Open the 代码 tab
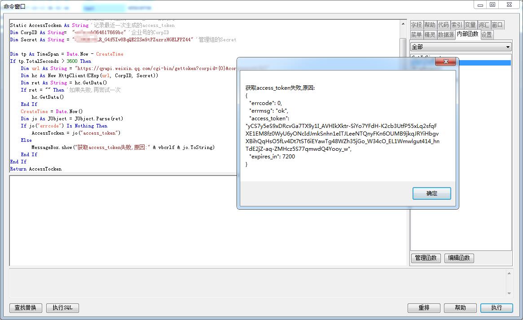This screenshot has height=320, width=523. [443, 25]
